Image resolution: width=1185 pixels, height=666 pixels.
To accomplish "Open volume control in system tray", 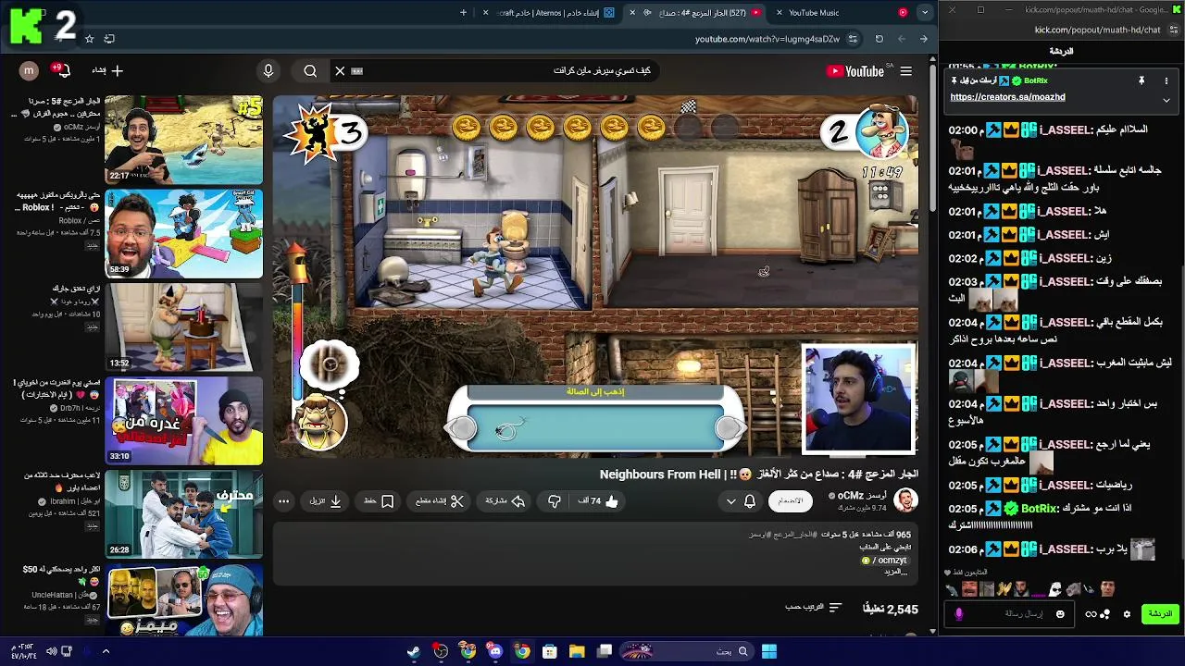I will [x=52, y=652].
